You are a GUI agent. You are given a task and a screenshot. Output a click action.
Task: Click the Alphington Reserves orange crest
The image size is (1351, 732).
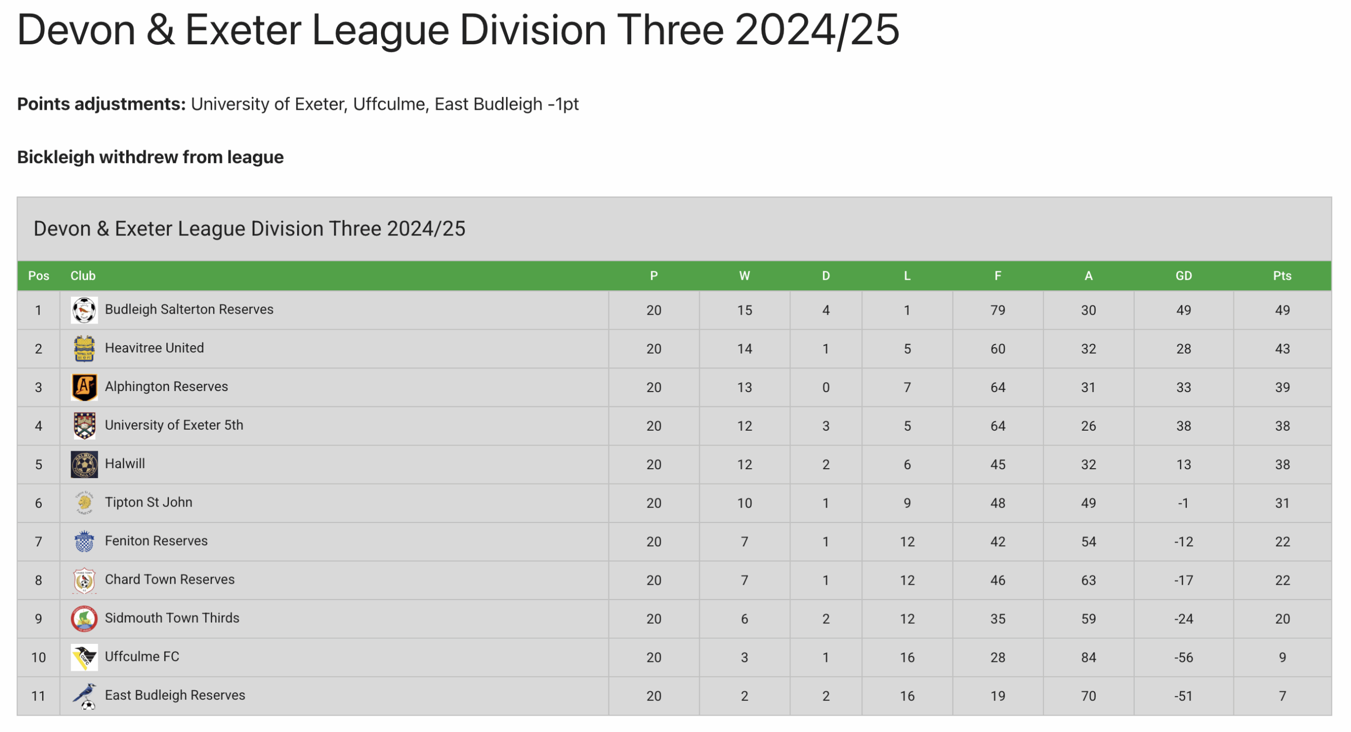[84, 387]
